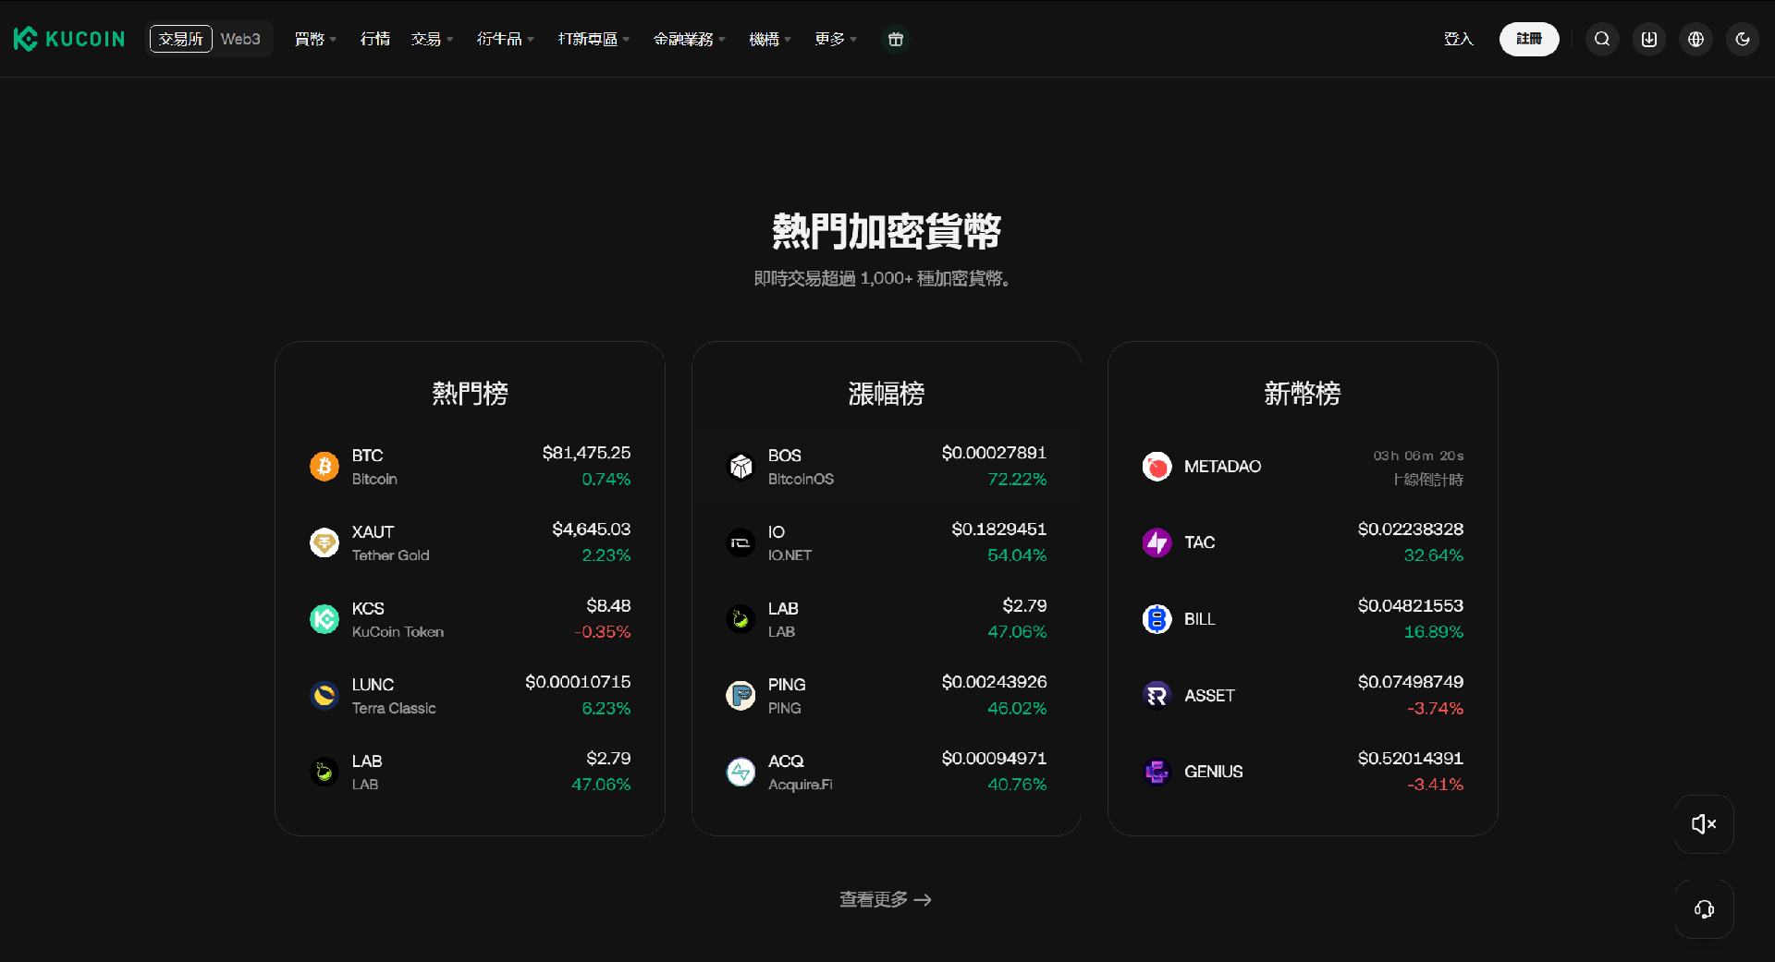This screenshot has height=962, width=1775.
Task: Click the GENIUS coin icon
Action: pyautogui.click(x=1157, y=772)
